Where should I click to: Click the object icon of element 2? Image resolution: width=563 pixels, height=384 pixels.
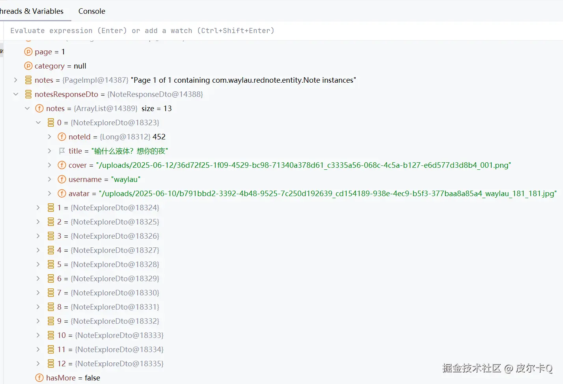pyautogui.click(x=51, y=222)
